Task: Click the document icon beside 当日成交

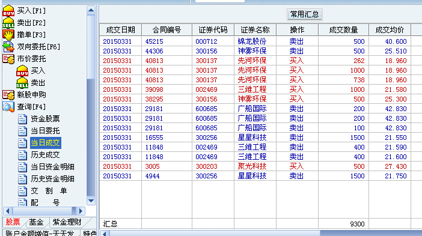Action: 22,143
